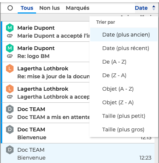The height and width of the screenshot is (163, 159).
Task: Open the Bienvenue email received at 12:23
Action: (x=78, y=154)
